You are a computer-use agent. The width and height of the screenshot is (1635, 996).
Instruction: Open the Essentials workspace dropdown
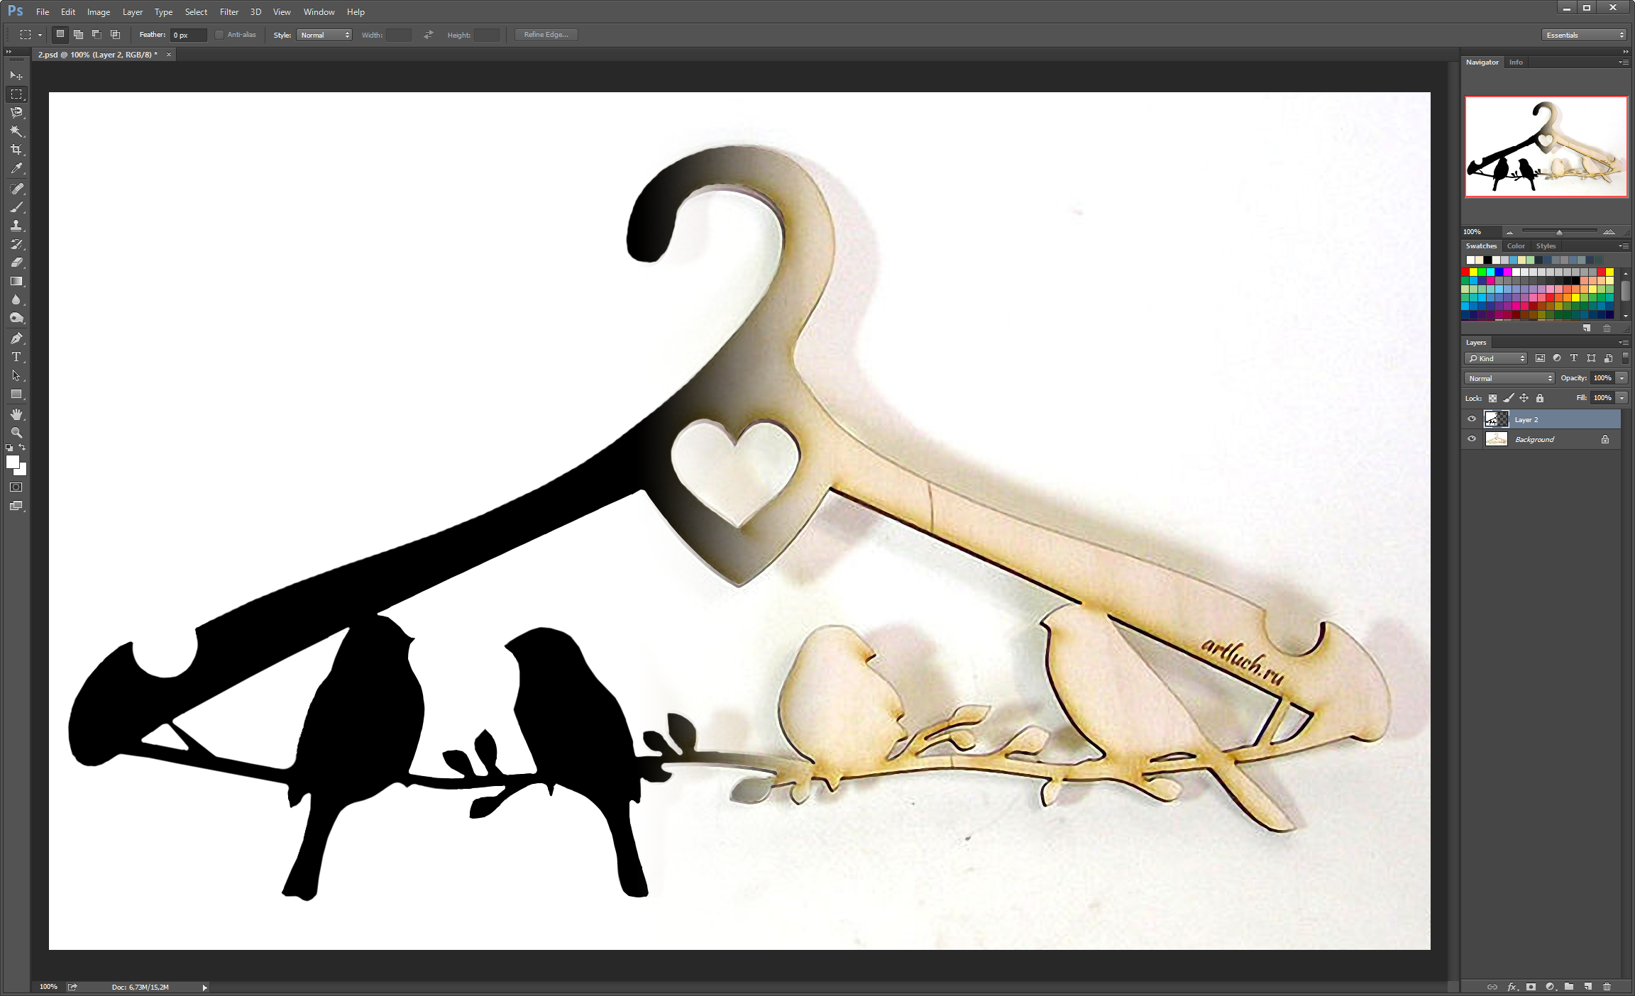(1583, 35)
